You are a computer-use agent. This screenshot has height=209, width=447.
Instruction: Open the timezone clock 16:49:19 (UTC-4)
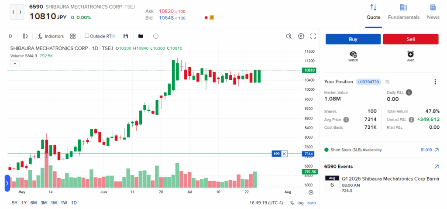point(267,203)
